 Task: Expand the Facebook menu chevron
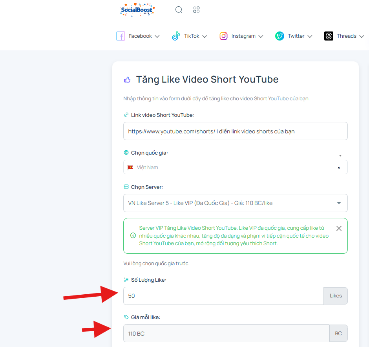click(x=157, y=36)
